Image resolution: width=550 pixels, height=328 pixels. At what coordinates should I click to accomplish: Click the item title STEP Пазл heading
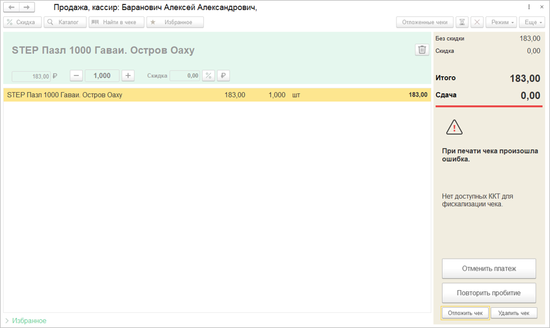pyautogui.click(x=103, y=50)
